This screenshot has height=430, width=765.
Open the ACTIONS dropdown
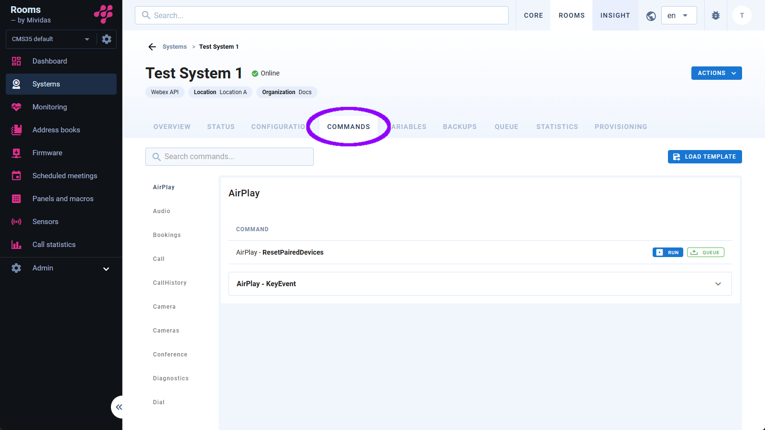pyautogui.click(x=716, y=73)
